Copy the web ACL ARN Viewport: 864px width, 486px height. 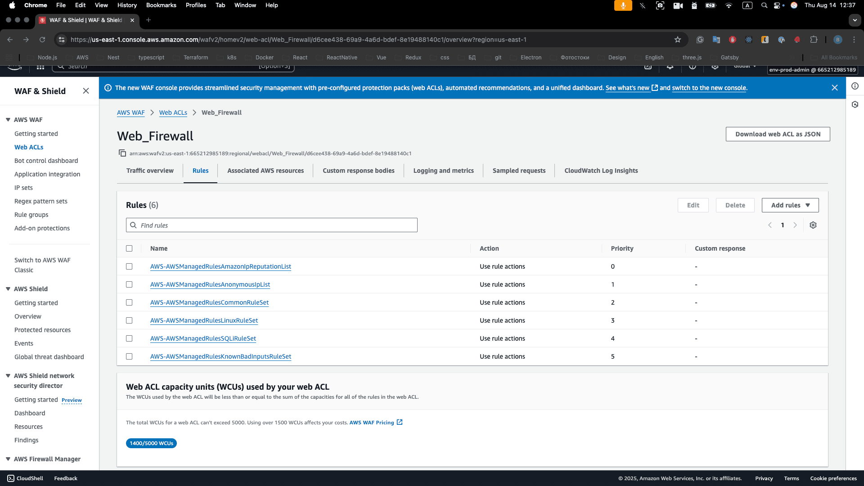tap(122, 153)
